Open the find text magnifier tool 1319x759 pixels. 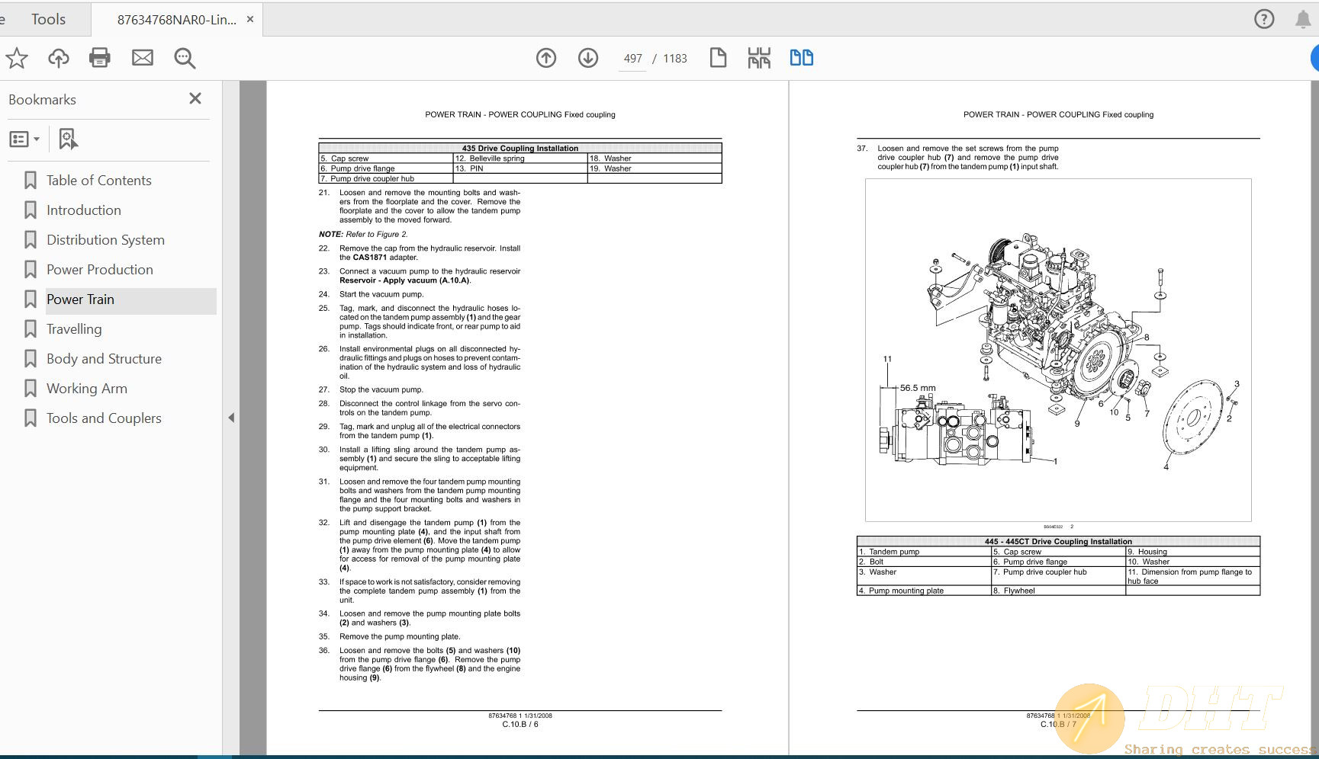[185, 58]
